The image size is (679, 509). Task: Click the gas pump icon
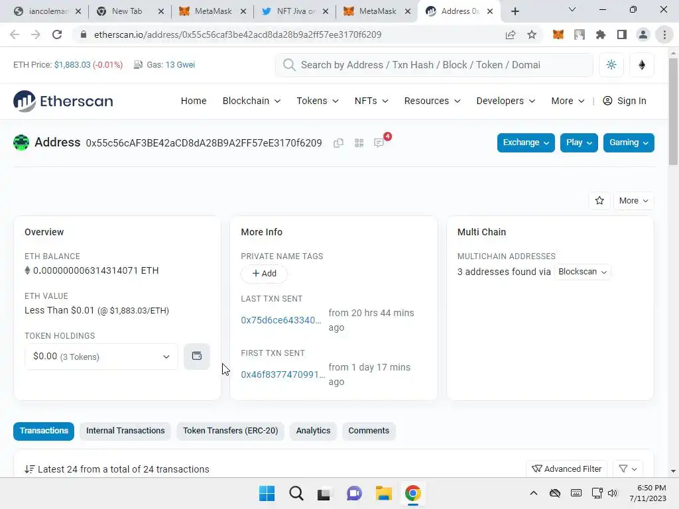click(x=138, y=65)
